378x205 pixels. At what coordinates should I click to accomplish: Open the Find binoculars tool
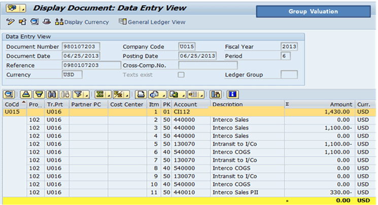[51, 94]
